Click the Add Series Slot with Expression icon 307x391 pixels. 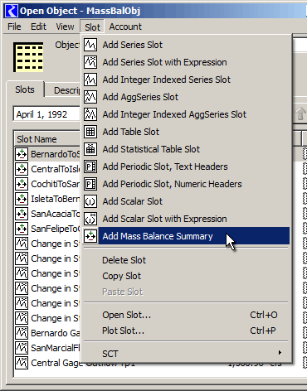pos(90,62)
